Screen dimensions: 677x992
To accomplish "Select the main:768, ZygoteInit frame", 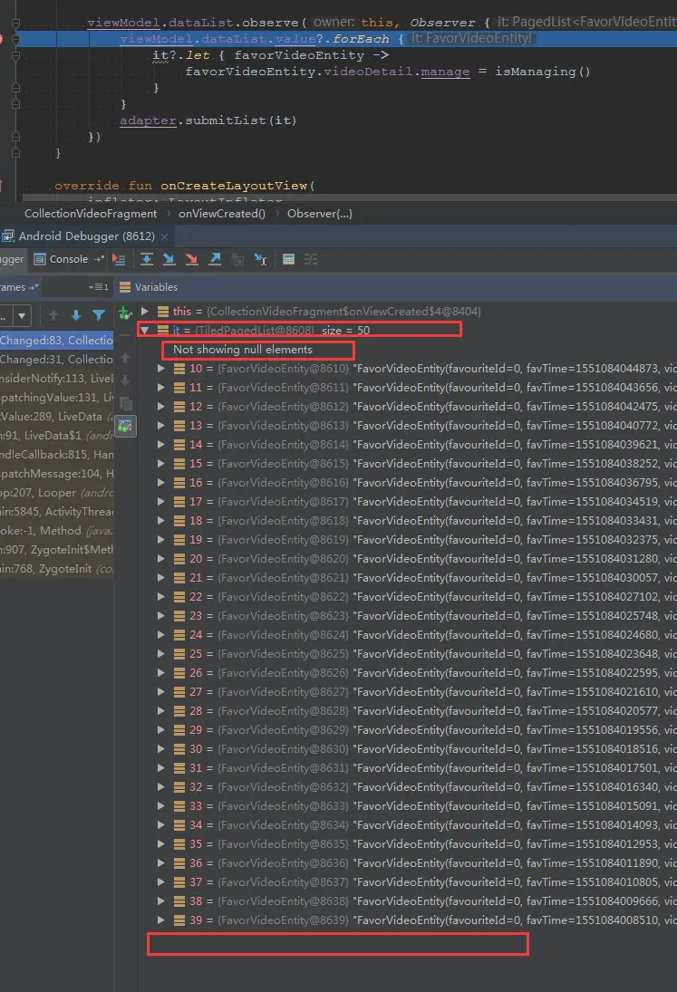I will (x=56, y=569).
